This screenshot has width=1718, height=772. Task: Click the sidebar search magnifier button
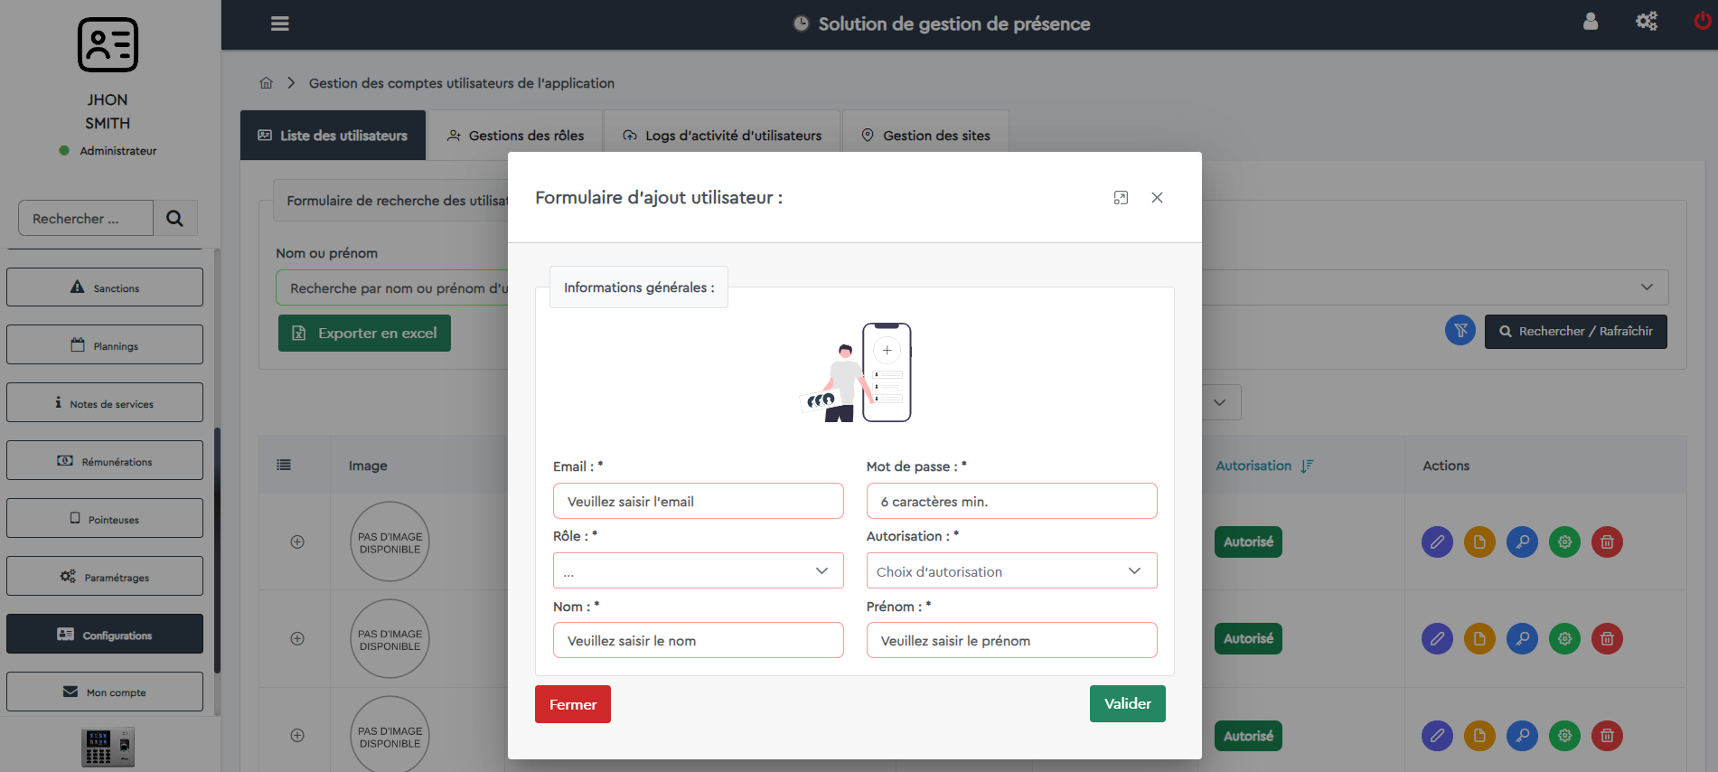pos(175,218)
